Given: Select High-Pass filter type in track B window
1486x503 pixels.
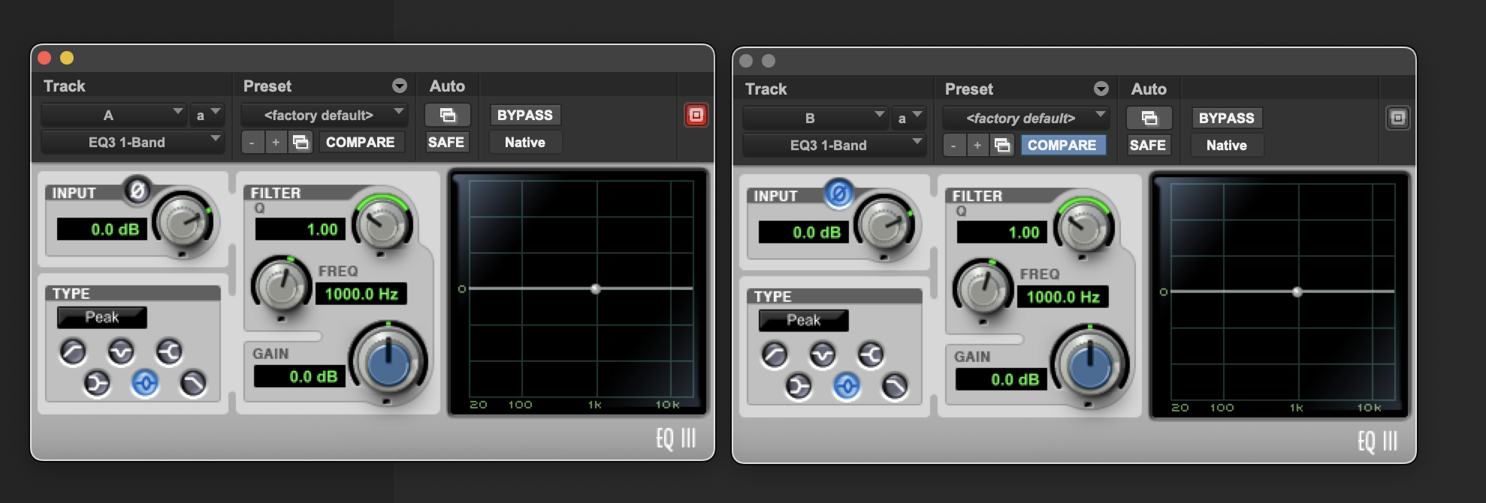Looking at the screenshot, I should [775, 354].
